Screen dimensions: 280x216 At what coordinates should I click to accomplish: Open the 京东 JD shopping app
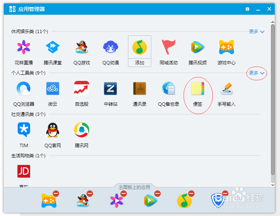click(24, 171)
